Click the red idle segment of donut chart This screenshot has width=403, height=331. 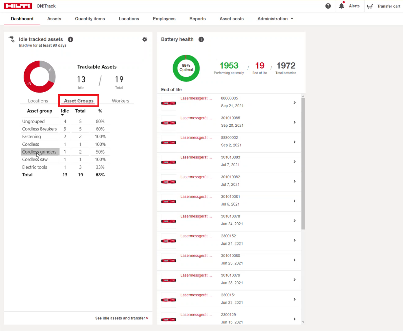30,84
